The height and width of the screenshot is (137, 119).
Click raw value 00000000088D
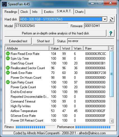[x=95, y=78]
